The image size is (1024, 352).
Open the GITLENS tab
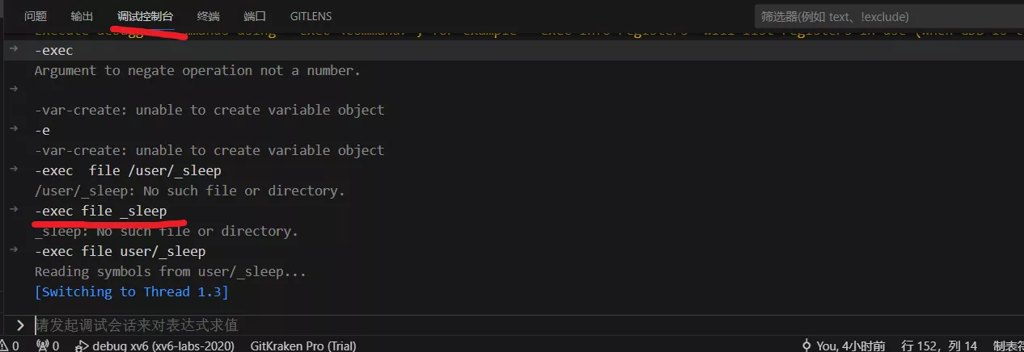(x=311, y=16)
